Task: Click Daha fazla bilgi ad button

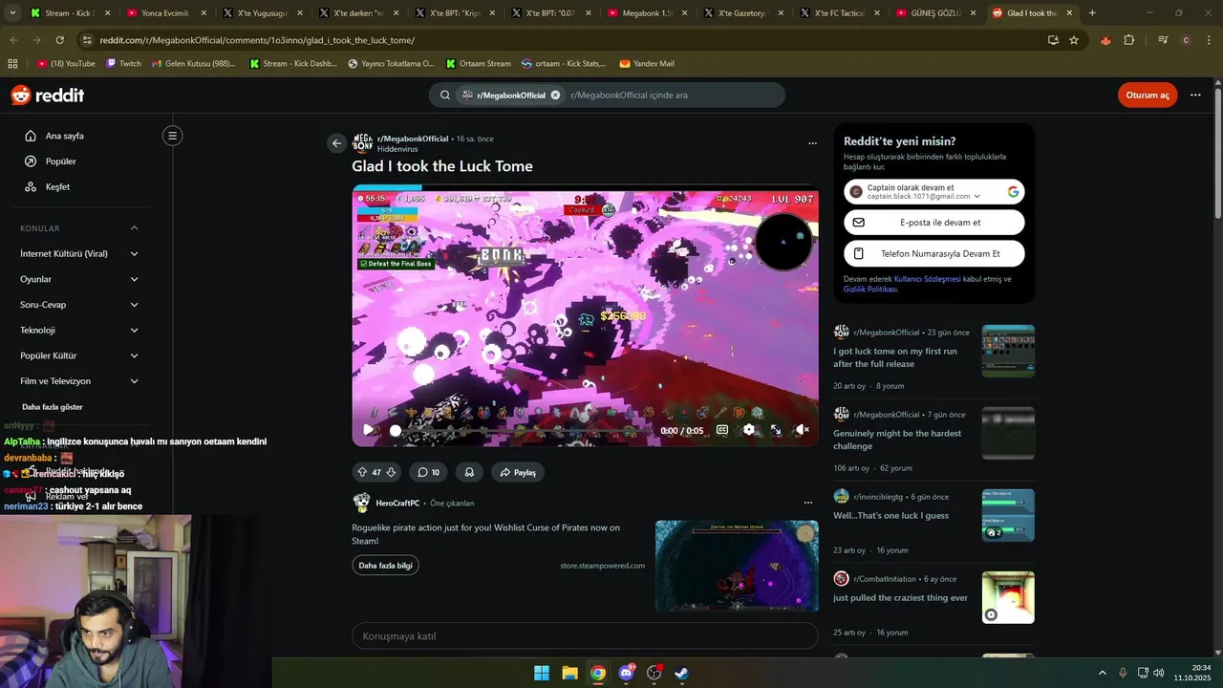Action: (x=385, y=566)
